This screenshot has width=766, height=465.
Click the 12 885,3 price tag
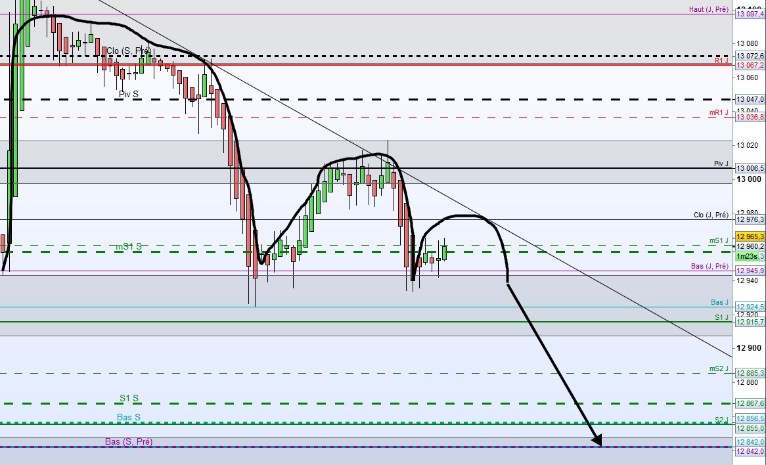click(x=750, y=373)
